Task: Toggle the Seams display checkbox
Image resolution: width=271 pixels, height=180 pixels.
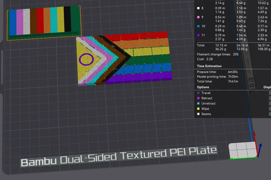Action: pyautogui.click(x=270, y=114)
